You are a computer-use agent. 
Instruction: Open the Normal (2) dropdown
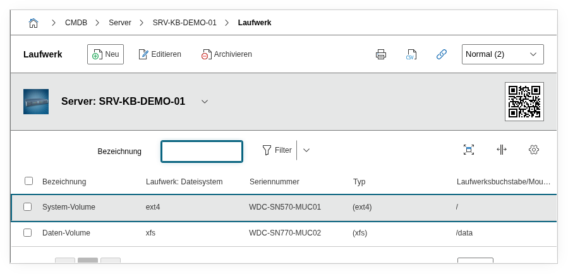point(502,54)
